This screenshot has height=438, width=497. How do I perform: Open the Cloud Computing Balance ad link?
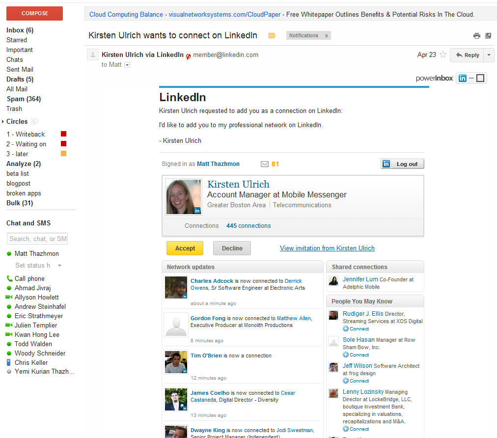coord(126,15)
